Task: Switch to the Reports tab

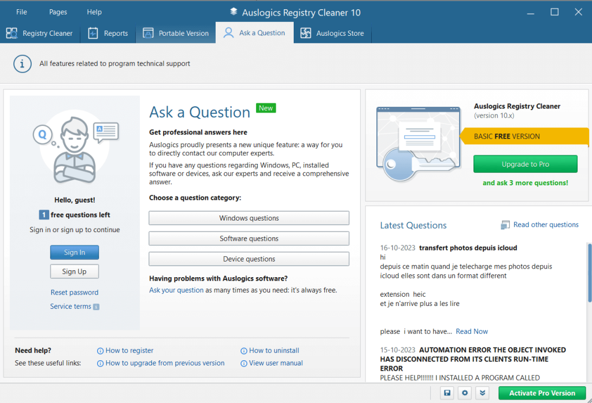Action: (x=108, y=33)
